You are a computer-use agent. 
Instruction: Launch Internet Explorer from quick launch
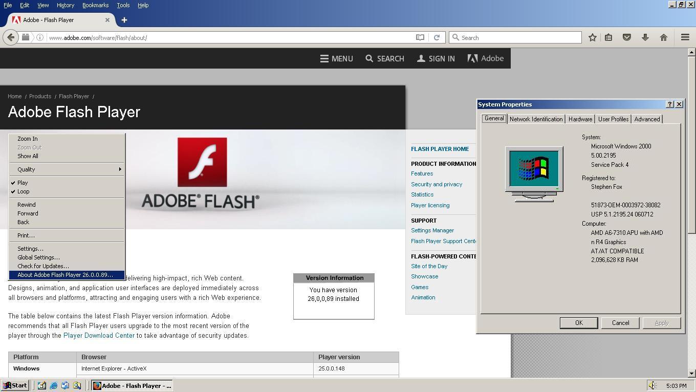pyautogui.click(x=53, y=385)
